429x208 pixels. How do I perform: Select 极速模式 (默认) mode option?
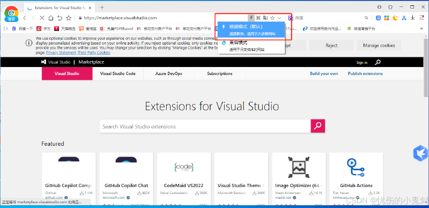252,30
